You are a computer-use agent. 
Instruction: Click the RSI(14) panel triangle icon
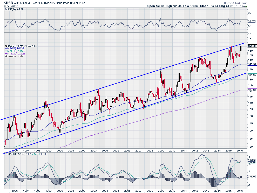click(x=6, y=9)
